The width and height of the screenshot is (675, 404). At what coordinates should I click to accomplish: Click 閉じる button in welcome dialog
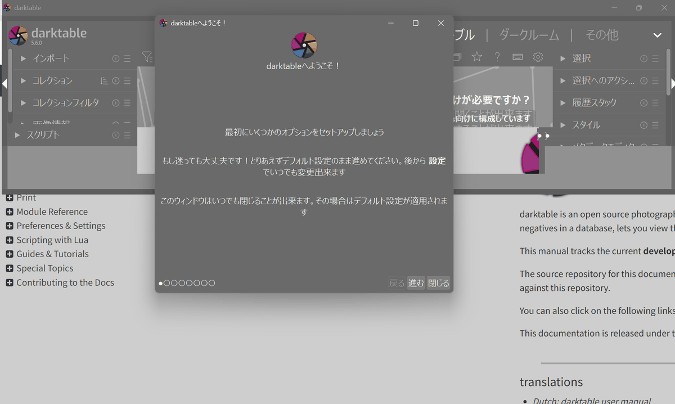tap(439, 283)
